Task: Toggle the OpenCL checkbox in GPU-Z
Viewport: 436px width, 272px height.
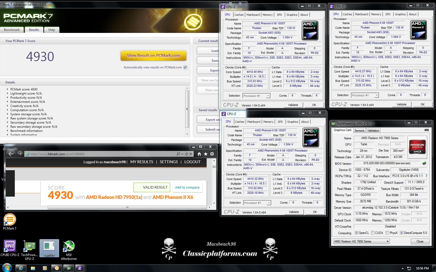Action: (x=356, y=233)
